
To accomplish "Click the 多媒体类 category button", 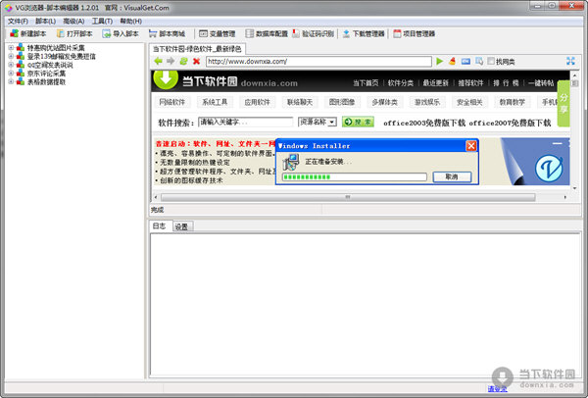I will (384, 102).
